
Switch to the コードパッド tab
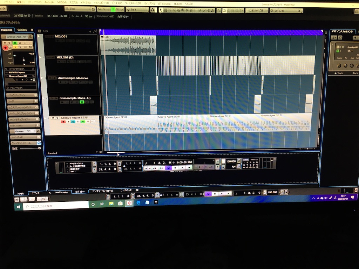coord(126,190)
